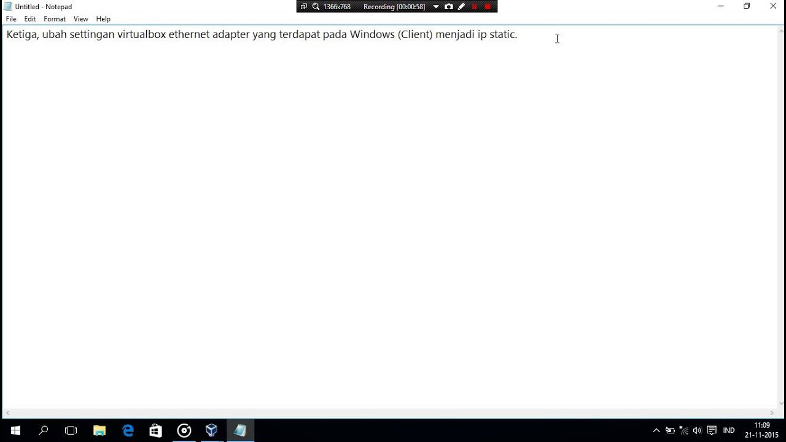
Task: Click the Notepad icon in title bar
Action: [x=8, y=7]
